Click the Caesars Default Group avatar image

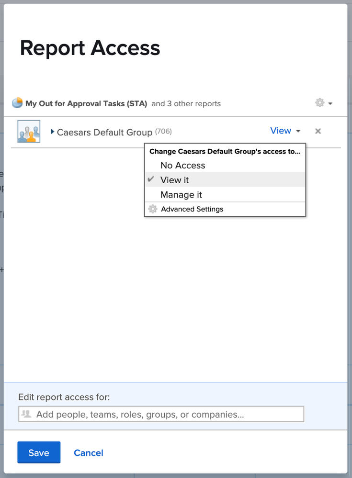[29, 132]
